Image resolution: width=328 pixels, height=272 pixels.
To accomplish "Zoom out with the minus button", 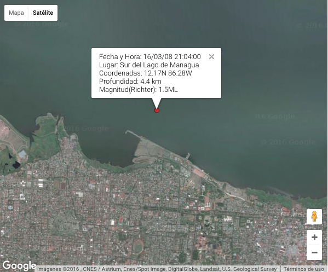I will point(314,252).
